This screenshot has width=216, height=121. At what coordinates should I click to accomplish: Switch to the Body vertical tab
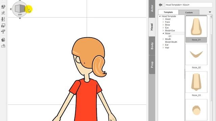pyautogui.click(x=152, y=46)
